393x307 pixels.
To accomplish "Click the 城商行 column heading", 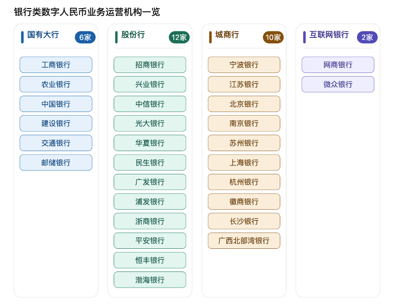I will point(227,35).
